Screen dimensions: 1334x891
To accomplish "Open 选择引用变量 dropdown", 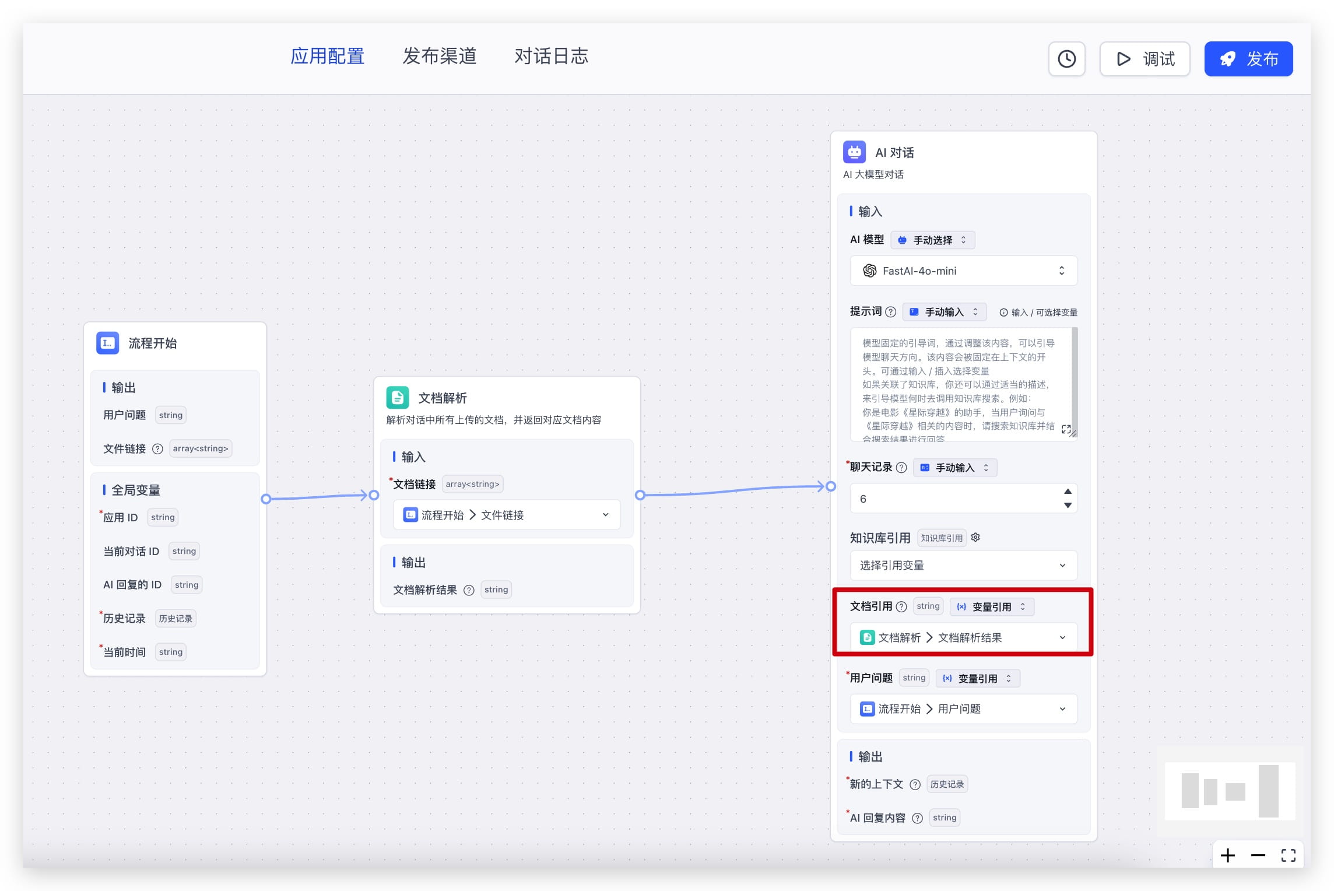I will [x=963, y=565].
